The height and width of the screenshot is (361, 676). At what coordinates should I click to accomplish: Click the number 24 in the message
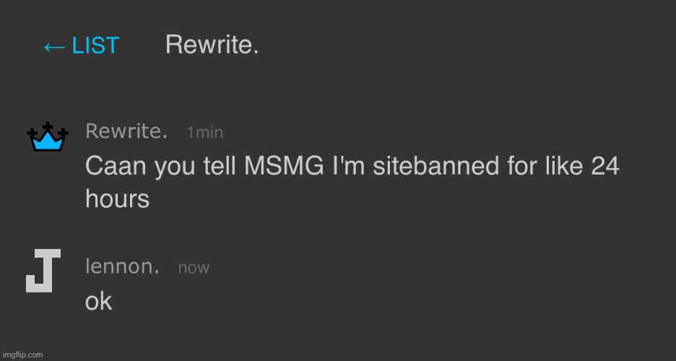pos(605,167)
